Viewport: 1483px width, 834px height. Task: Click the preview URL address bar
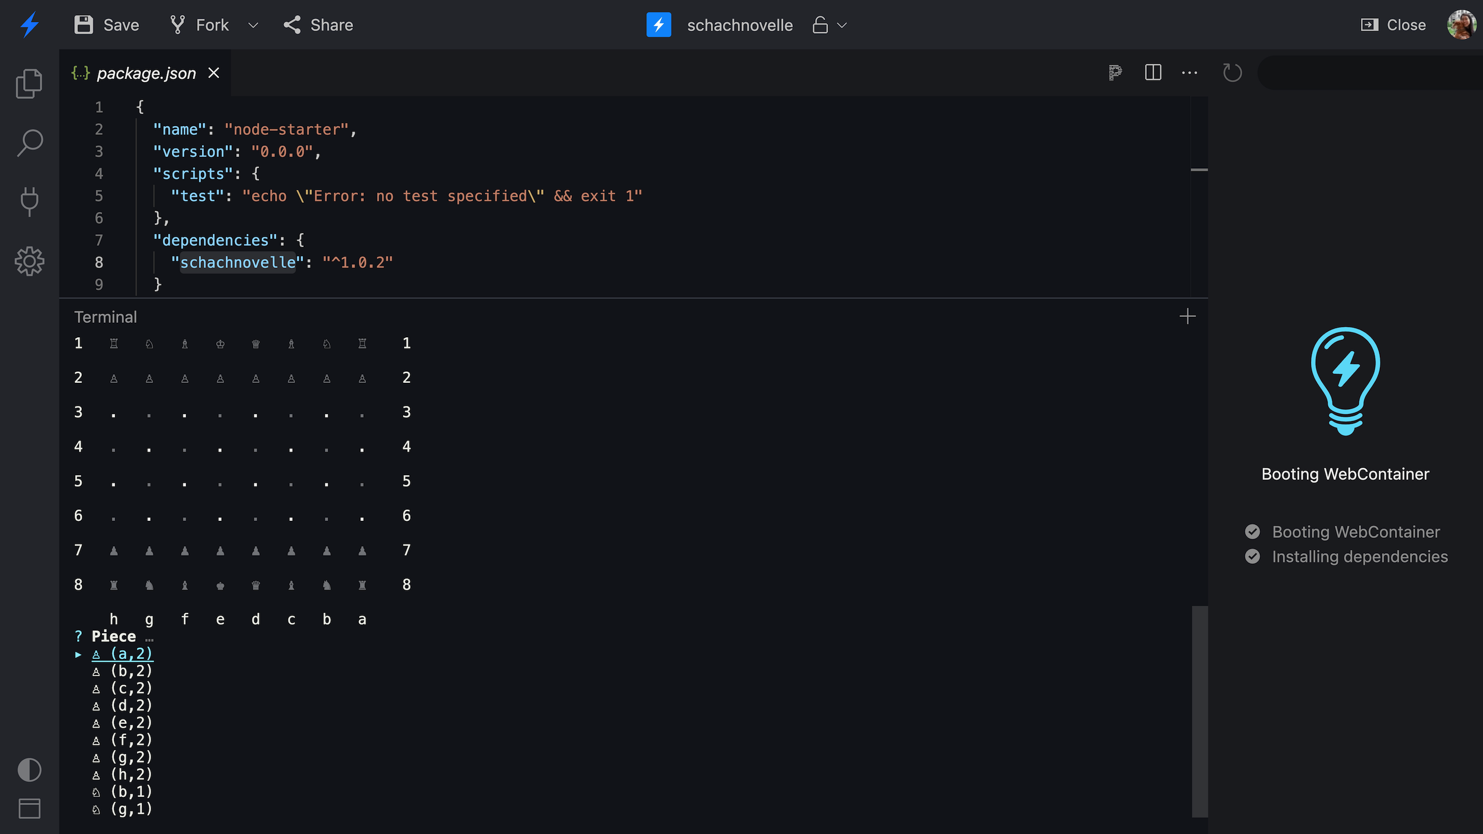point(1370,72)
